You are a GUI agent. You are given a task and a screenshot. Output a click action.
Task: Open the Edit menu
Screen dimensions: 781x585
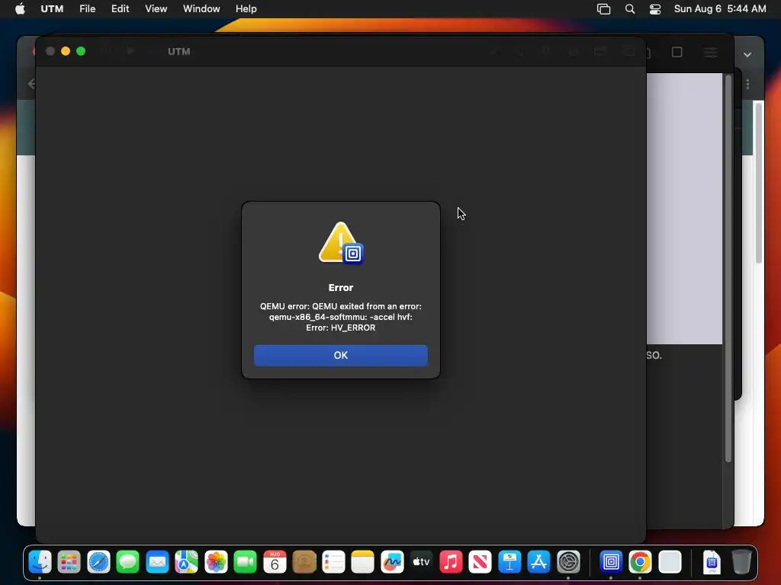(120, 9)
